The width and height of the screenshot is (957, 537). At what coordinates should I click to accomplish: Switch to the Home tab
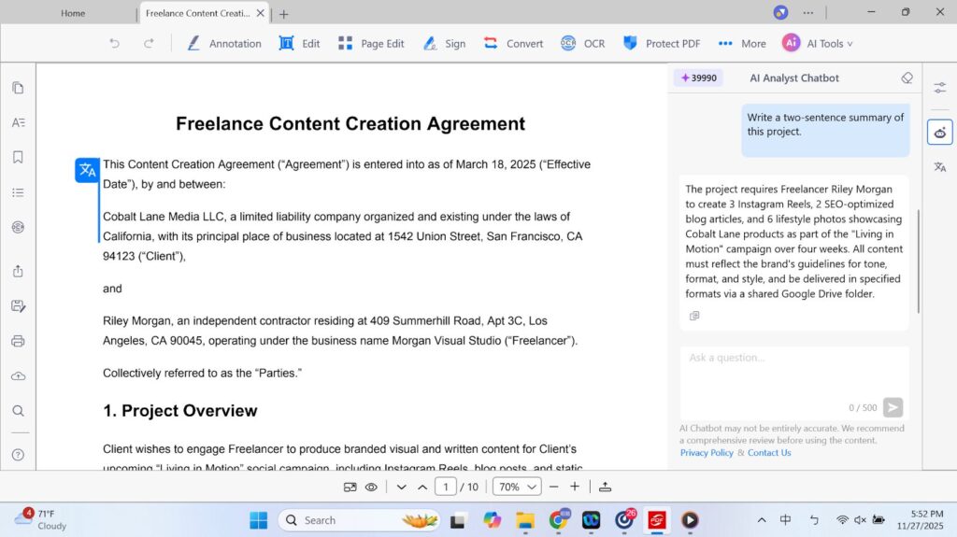click(x=73, y=13)
